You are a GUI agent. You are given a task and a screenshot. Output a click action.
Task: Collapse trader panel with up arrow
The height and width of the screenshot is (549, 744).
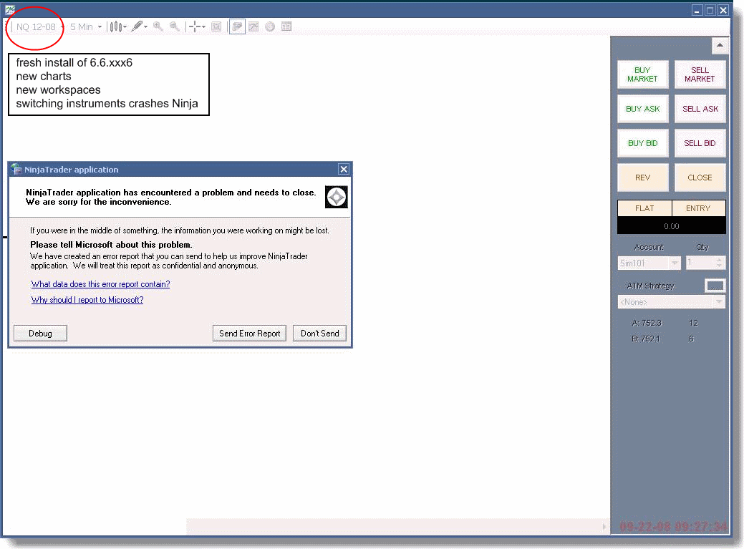720,46
